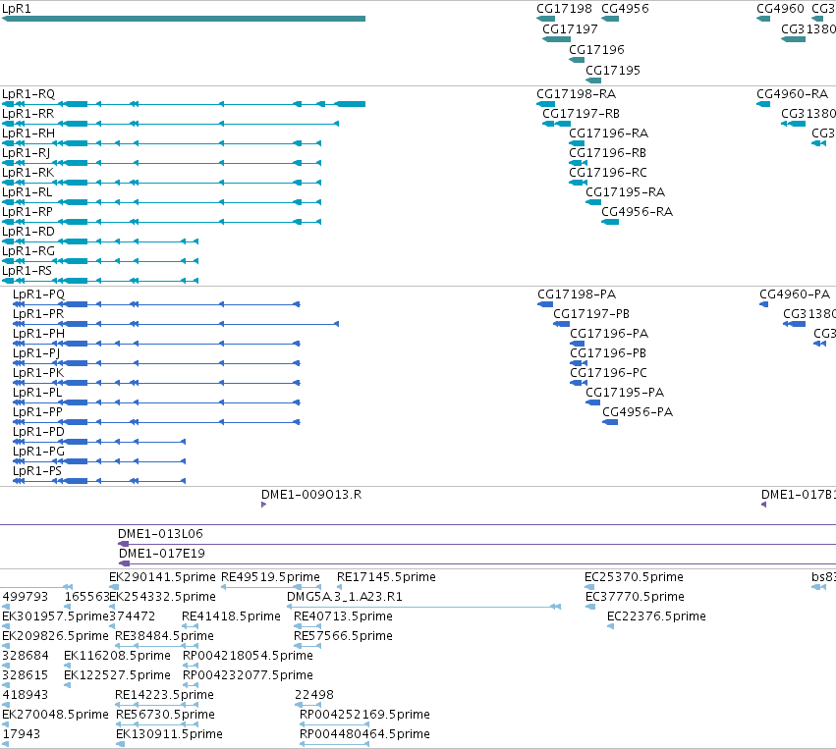Click the LpR1-RQ transcript glyph

(x=184, y=104)
